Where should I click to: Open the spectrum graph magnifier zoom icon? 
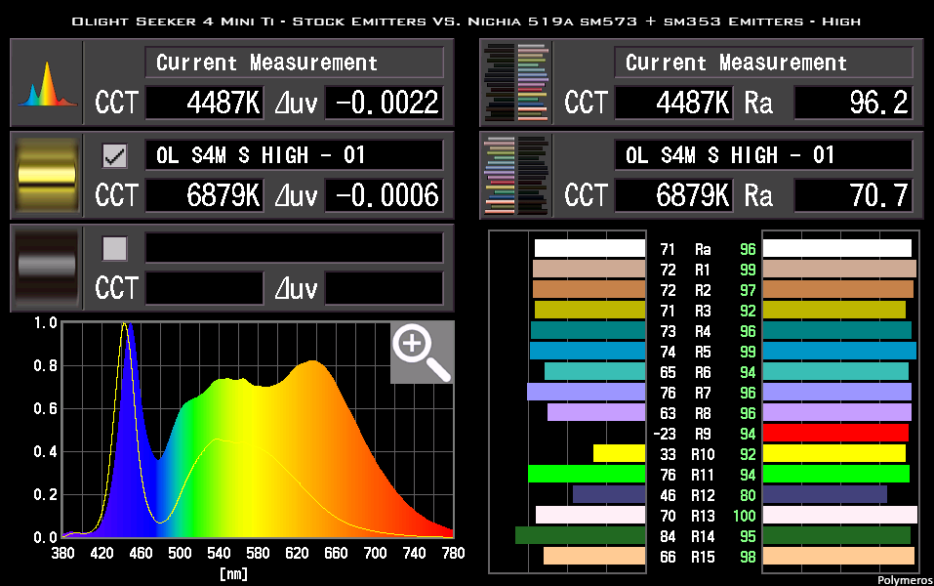click(x=421, y=353)
